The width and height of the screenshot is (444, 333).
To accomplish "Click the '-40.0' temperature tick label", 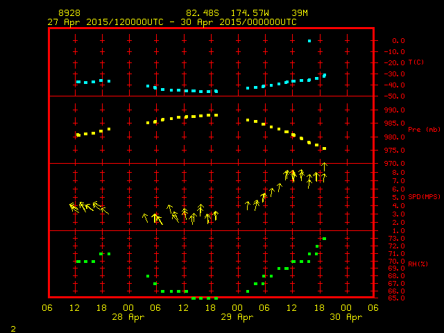I will pyautogui.click(x=395, y=85).
